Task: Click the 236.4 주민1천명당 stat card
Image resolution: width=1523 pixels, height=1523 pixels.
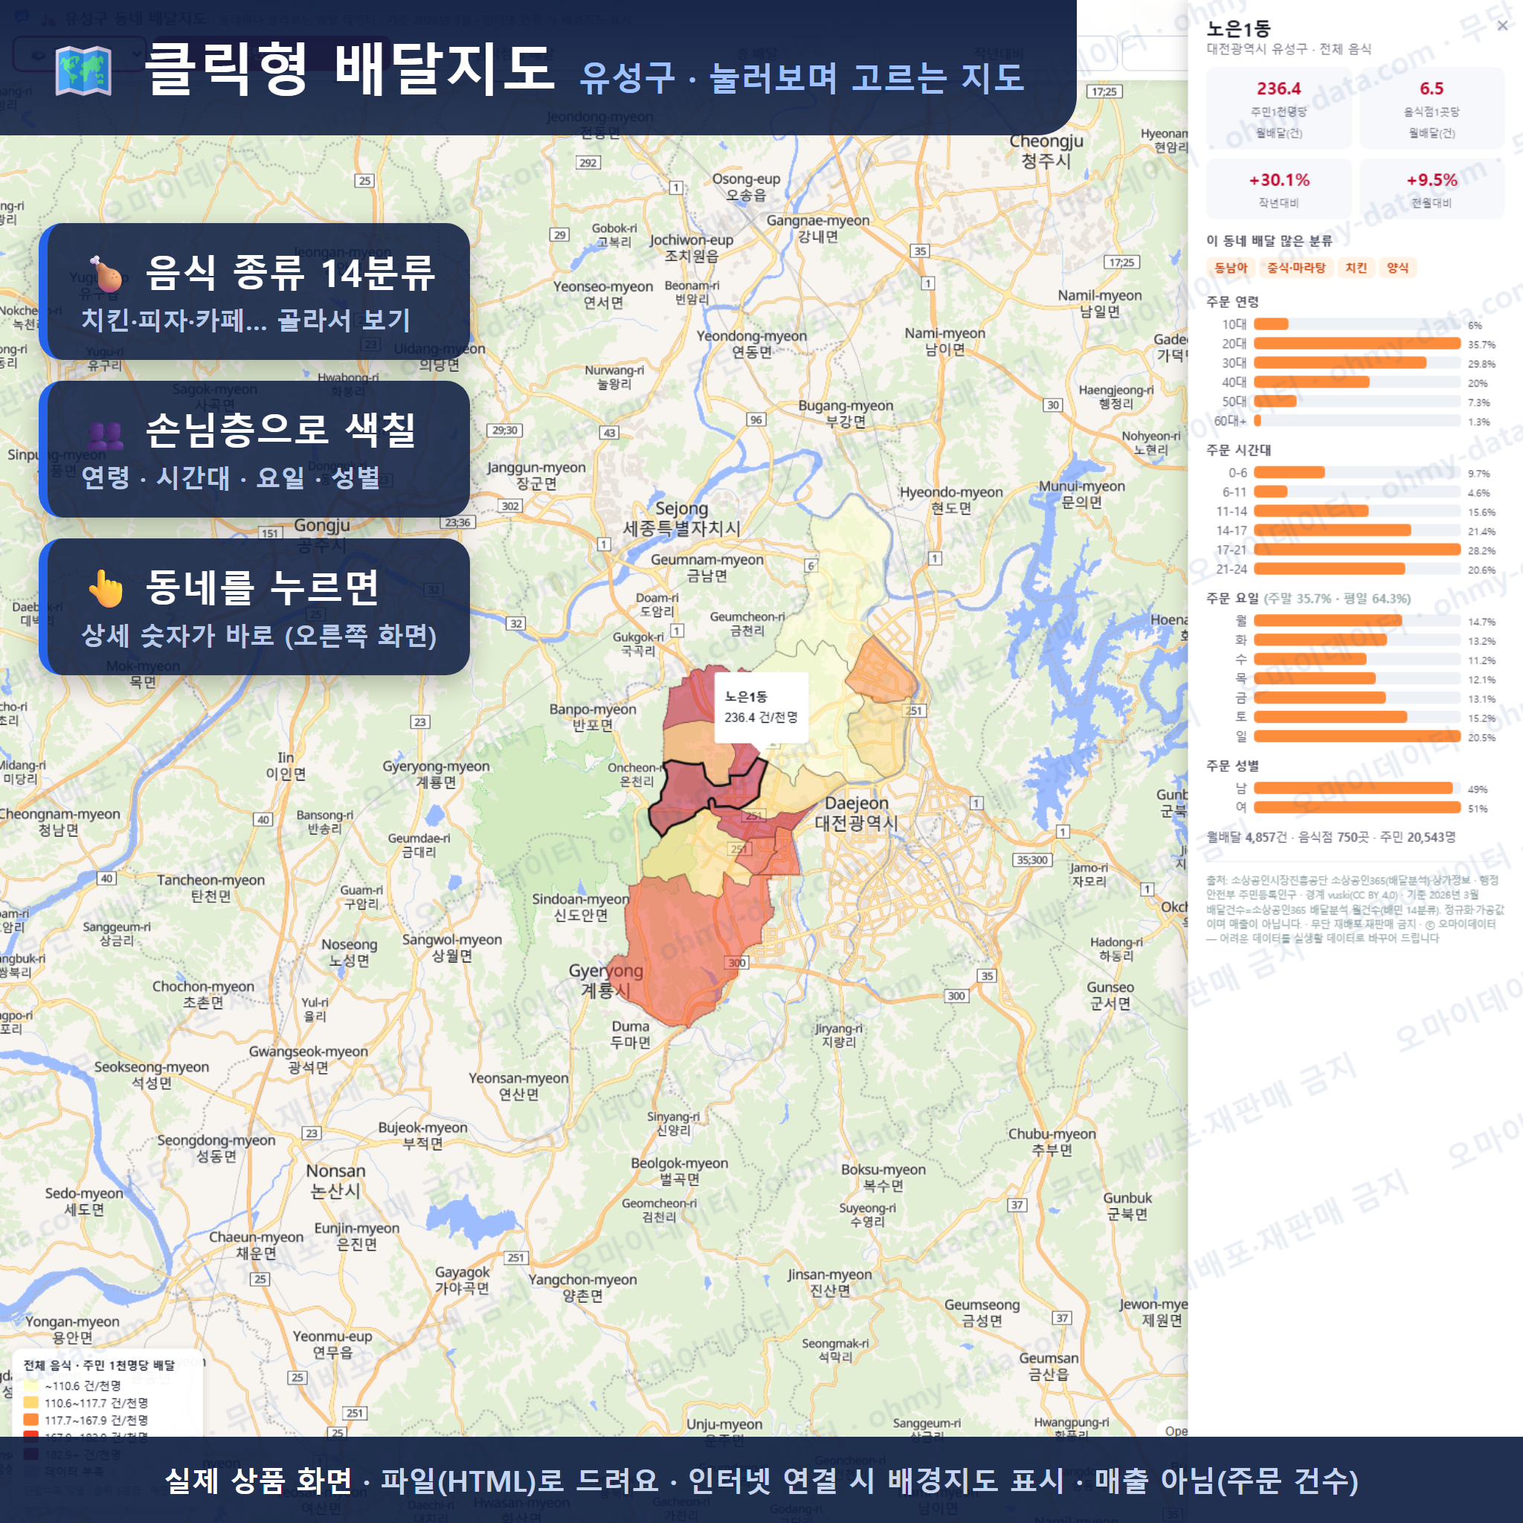Action: click(1278, 108)
